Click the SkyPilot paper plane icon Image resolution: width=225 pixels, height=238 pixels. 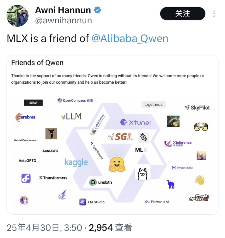(x=187, y=107)
